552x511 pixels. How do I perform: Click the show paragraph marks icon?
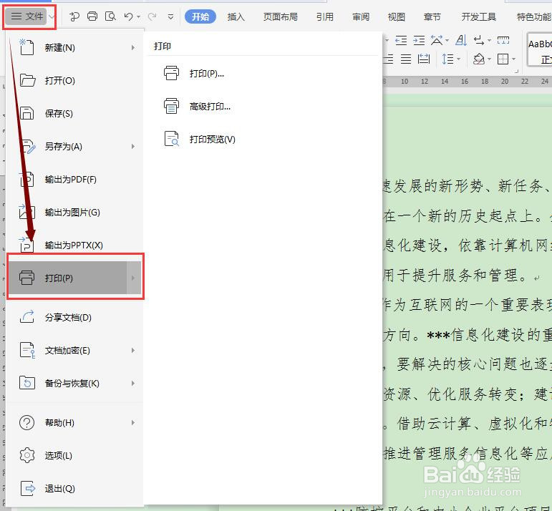[479, 41]
